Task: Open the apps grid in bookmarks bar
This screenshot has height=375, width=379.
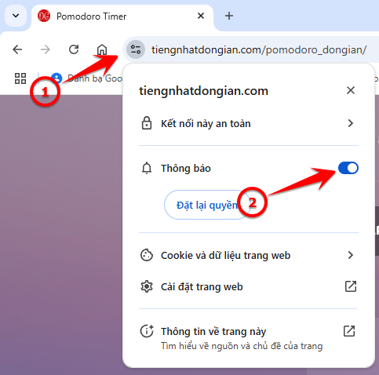Action: pyautogui.click(x=20, y=78)
